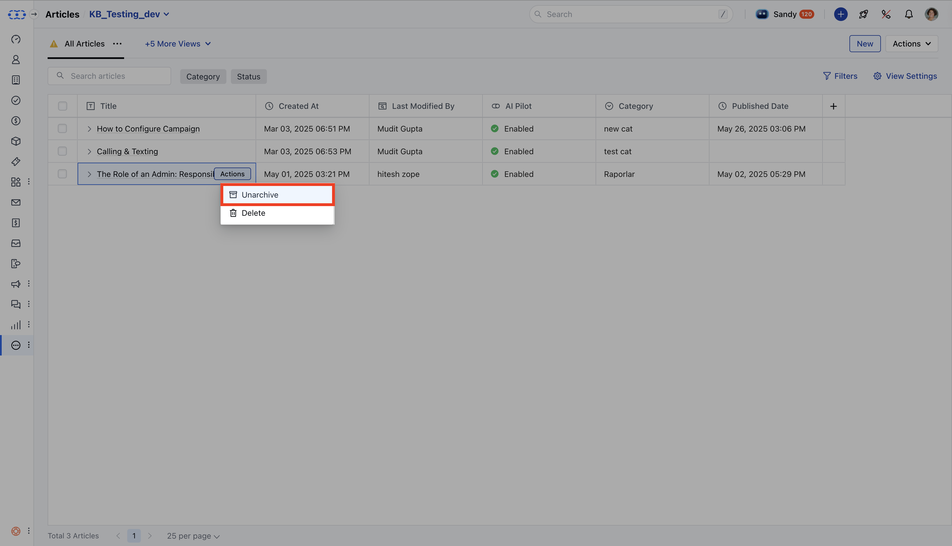Check the Calling & Texting row checkbox
Viewport: 952px width, 546px height.
click(x=62, y=151)
